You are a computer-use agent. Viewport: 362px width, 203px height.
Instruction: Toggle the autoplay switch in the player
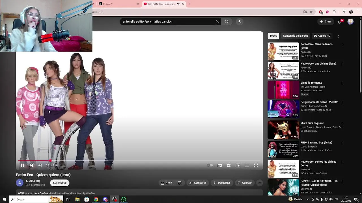[x=210, y=166]
